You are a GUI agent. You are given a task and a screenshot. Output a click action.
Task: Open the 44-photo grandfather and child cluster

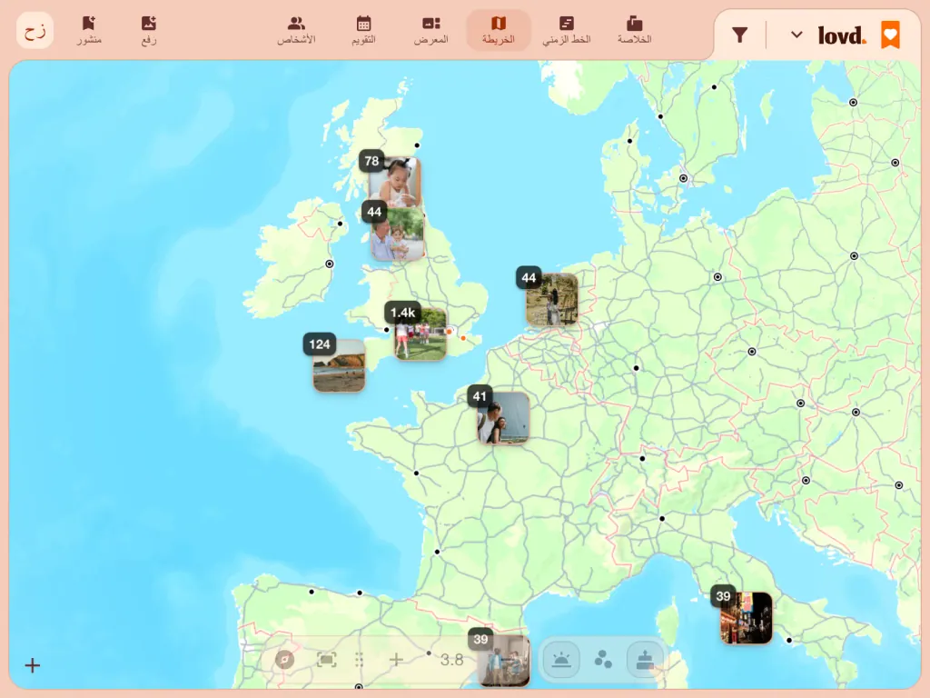(x=398, y=234)
